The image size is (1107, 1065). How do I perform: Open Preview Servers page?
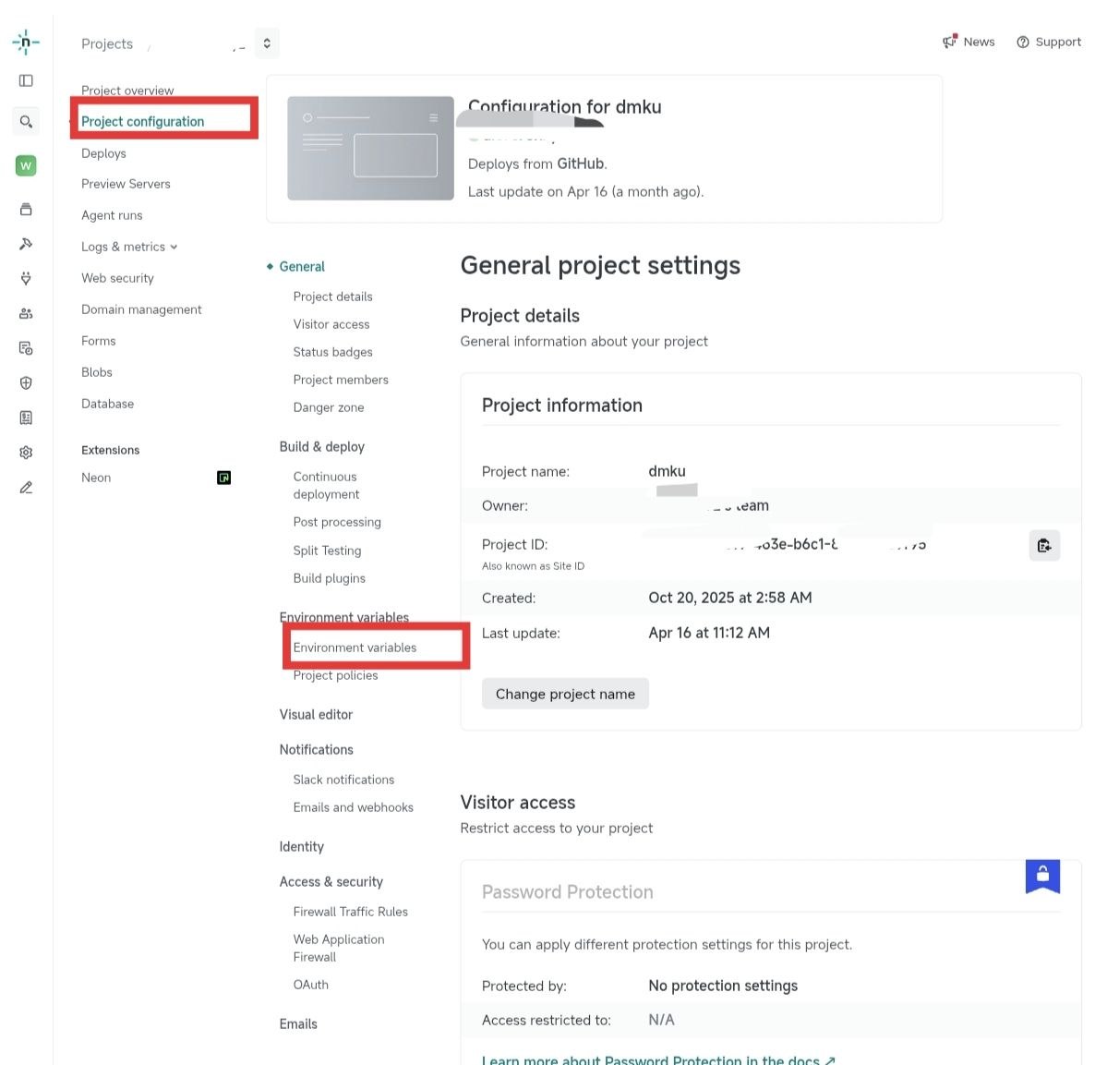126,184
